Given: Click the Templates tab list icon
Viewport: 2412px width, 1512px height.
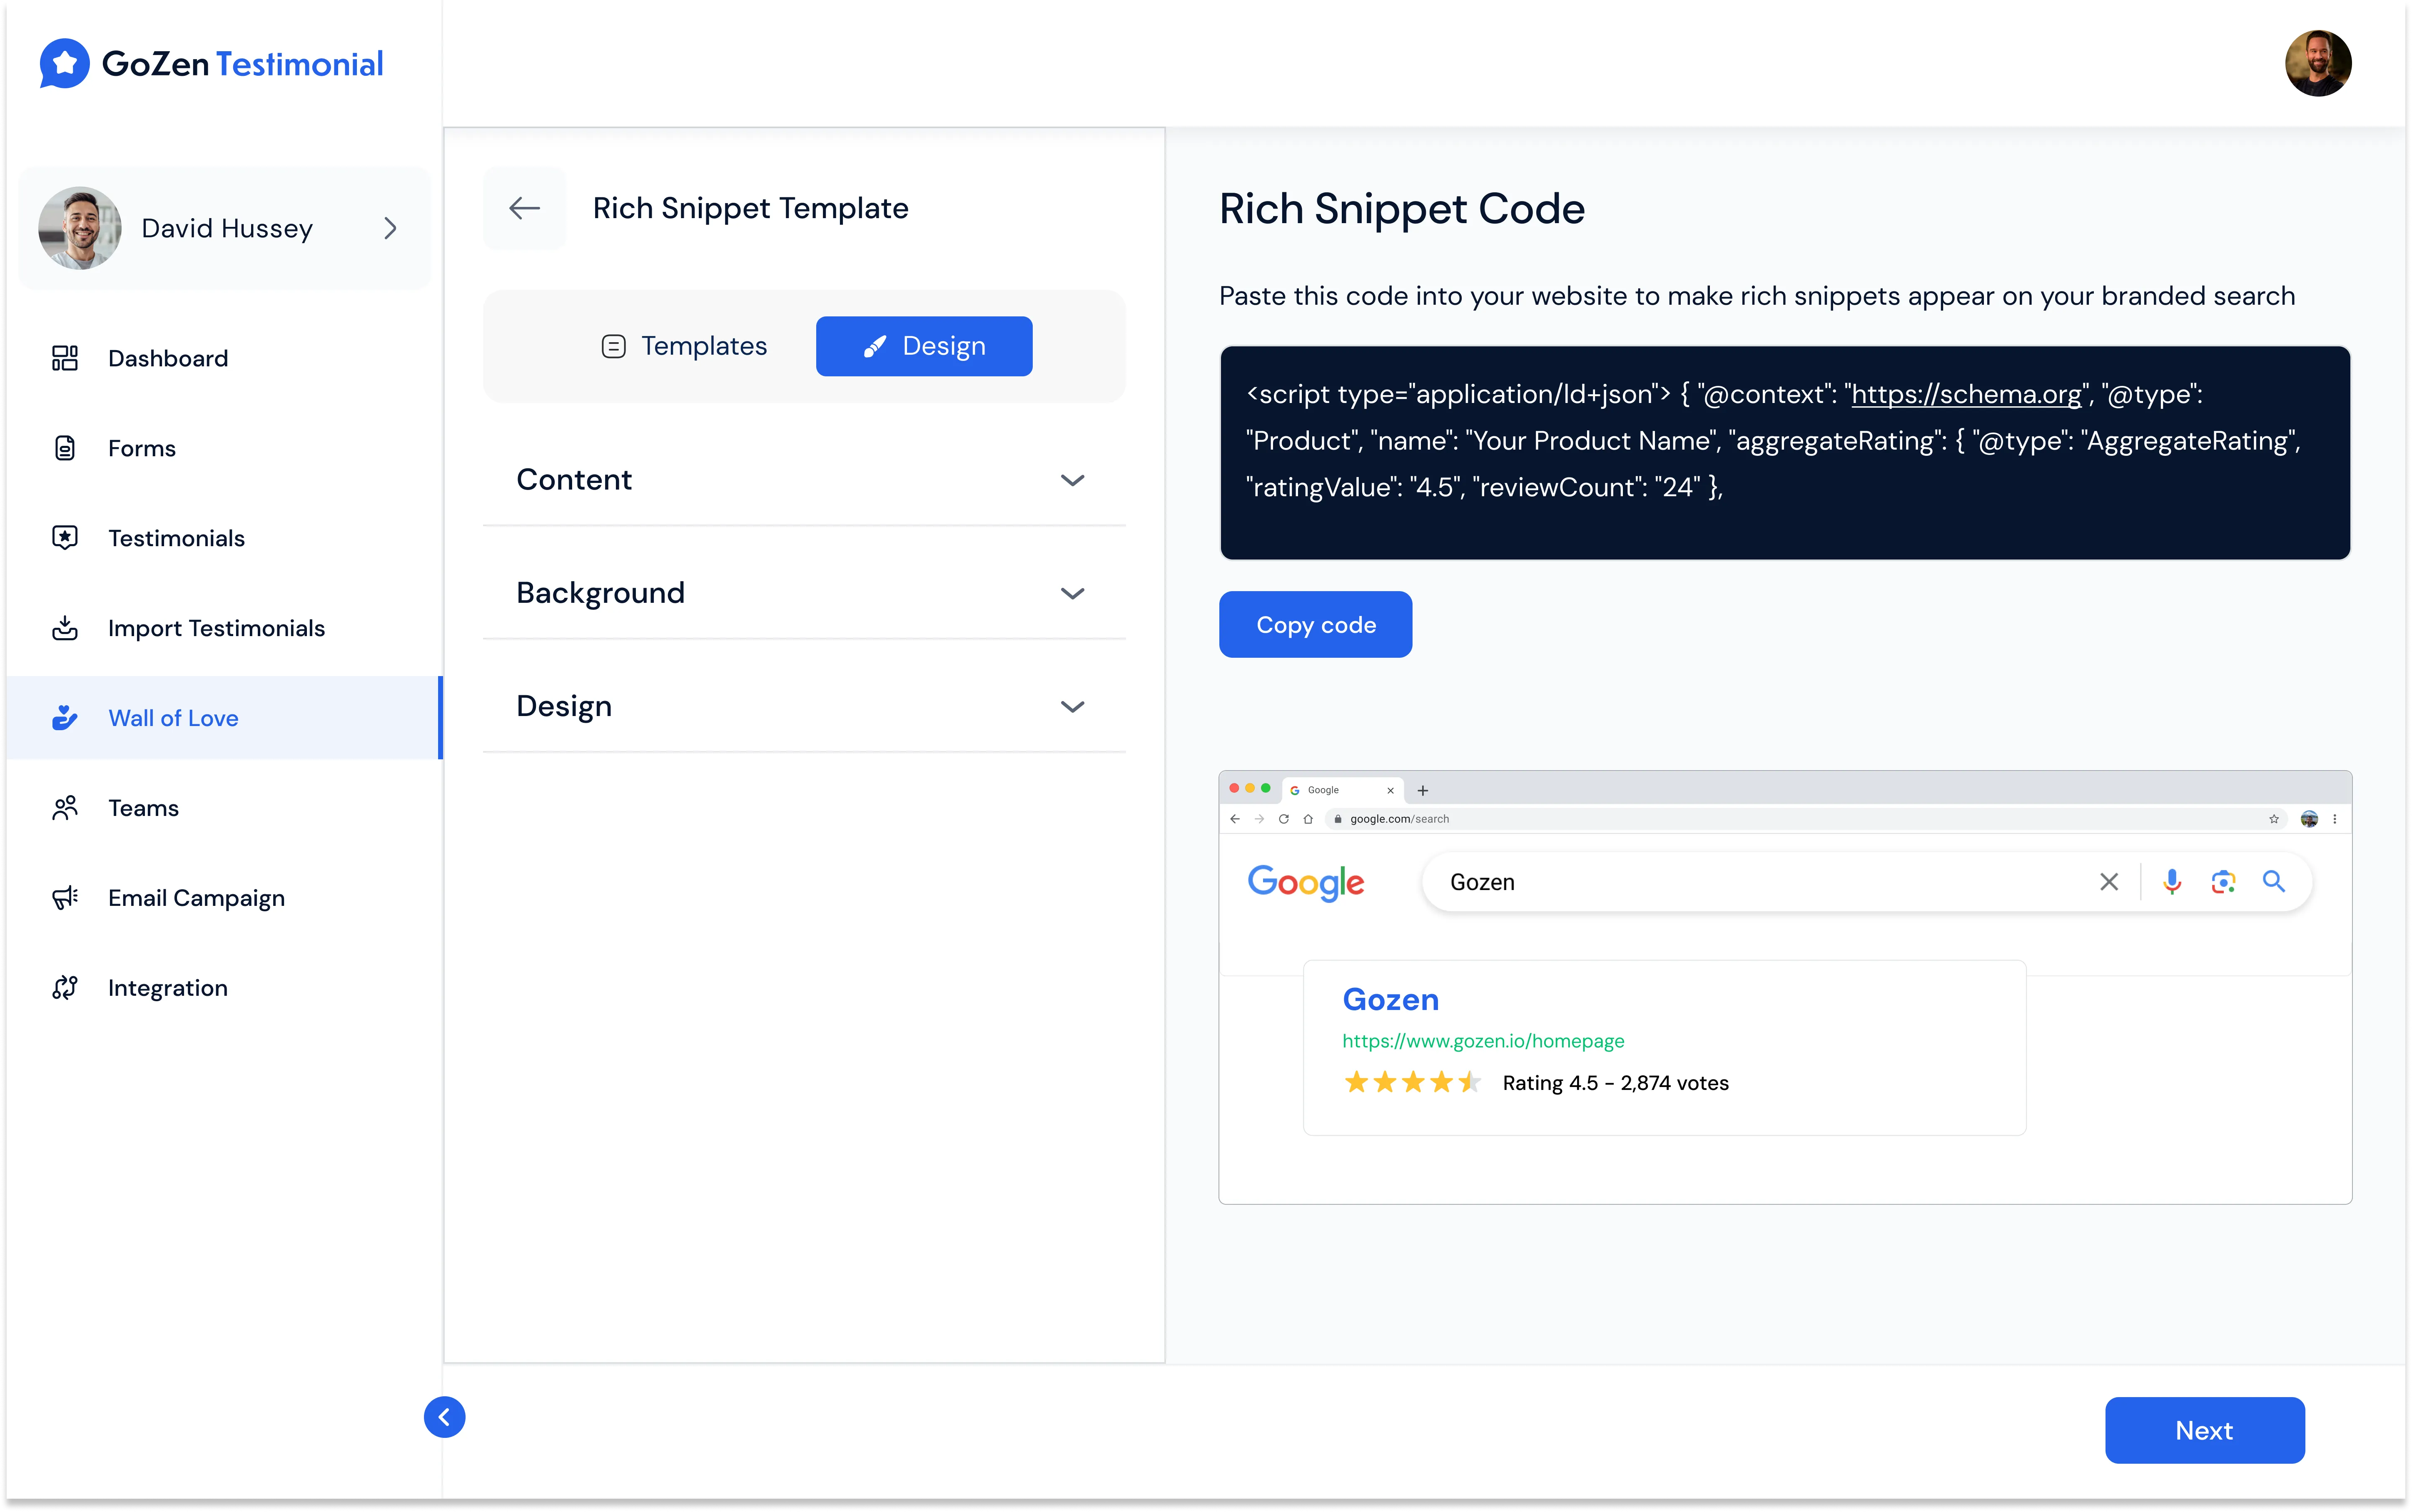Looking at the screenshot, I should click(x=613, y=346).
